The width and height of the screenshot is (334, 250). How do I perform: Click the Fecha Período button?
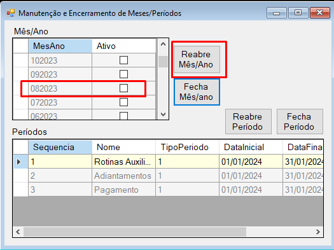(x=300, y=122)
